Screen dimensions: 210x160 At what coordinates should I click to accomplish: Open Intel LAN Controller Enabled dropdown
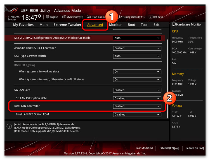tap(137, 106)
